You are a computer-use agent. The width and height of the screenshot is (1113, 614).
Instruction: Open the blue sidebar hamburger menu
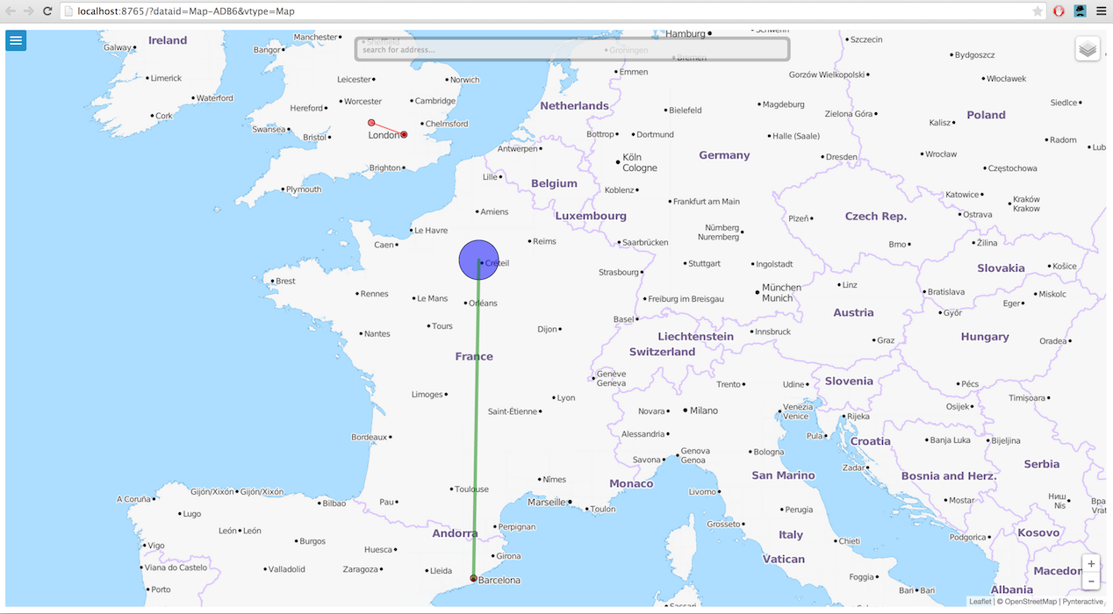pyautogui.click(x=16, y=40)
